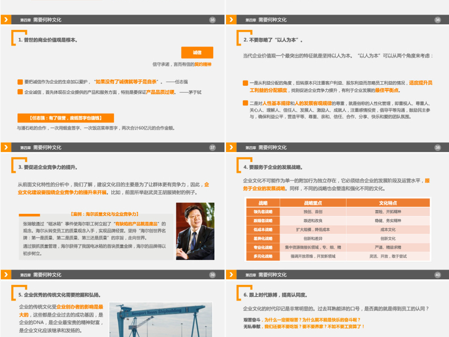Click the '独创、首创' table cell

[x=313, y=212]
